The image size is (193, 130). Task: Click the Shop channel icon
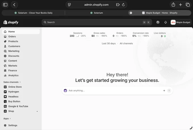click(5, 111)
